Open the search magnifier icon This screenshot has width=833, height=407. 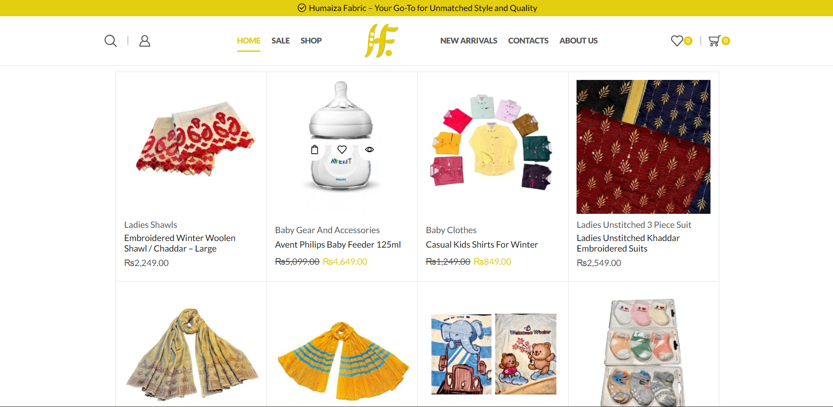[111, 41]
